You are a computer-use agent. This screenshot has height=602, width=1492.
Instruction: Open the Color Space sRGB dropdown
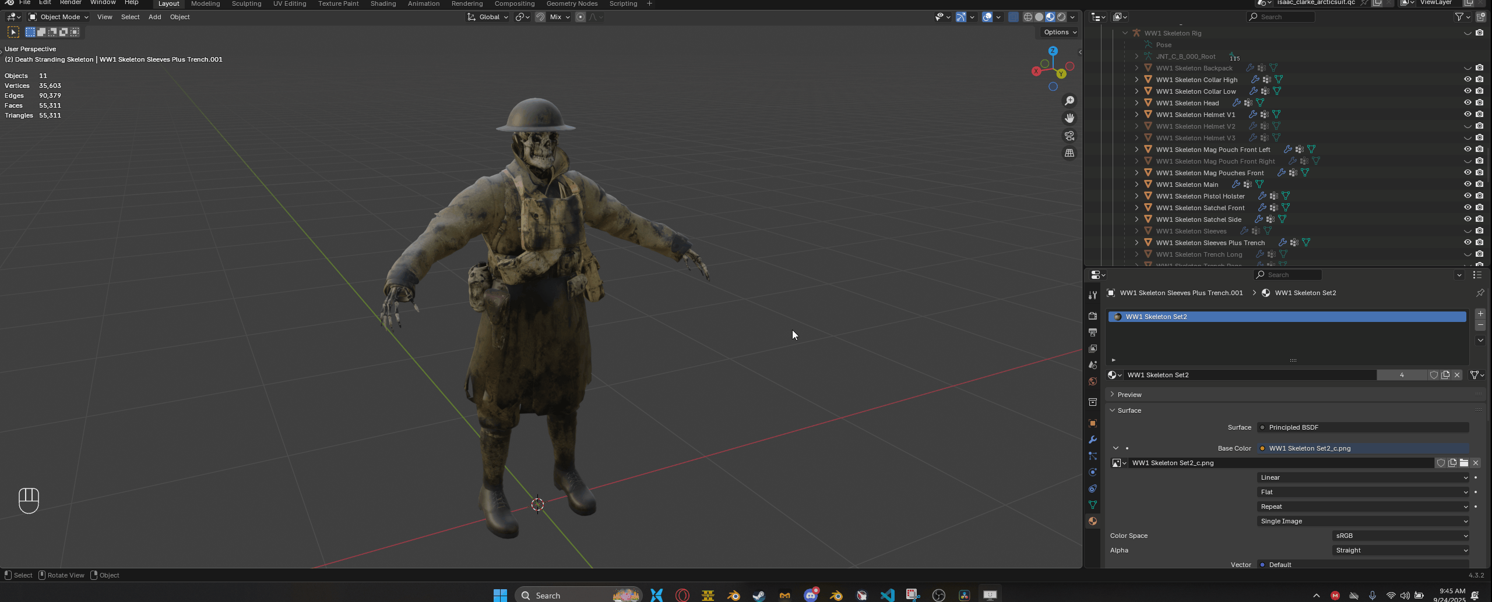pos(1400,536)
